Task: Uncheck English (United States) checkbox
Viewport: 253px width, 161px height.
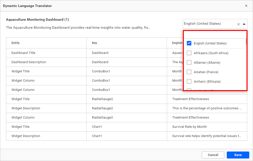Action: (189, 43)
